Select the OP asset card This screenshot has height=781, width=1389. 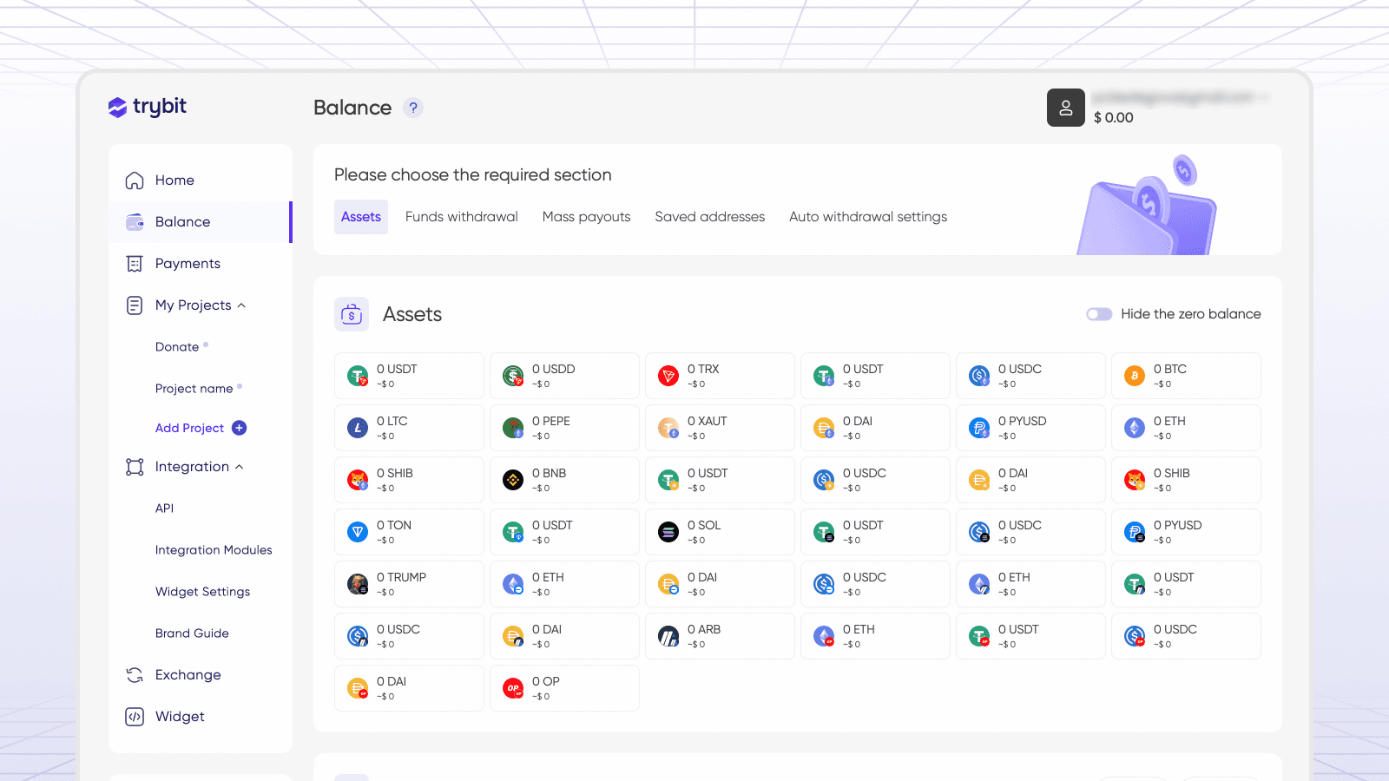564,688
